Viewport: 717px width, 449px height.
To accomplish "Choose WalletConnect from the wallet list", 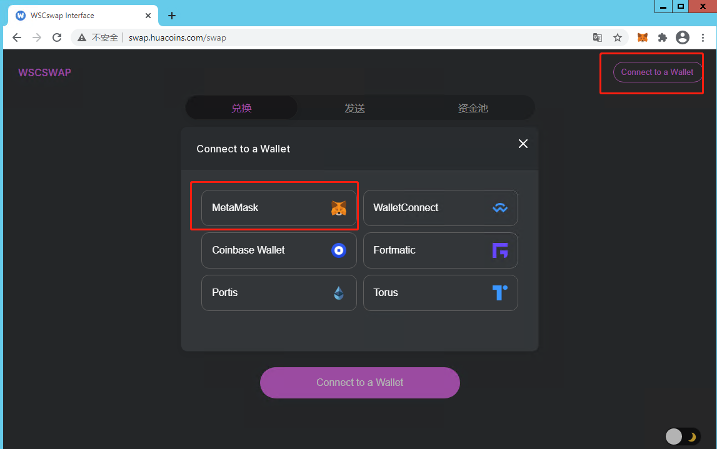I will [440, 208].
